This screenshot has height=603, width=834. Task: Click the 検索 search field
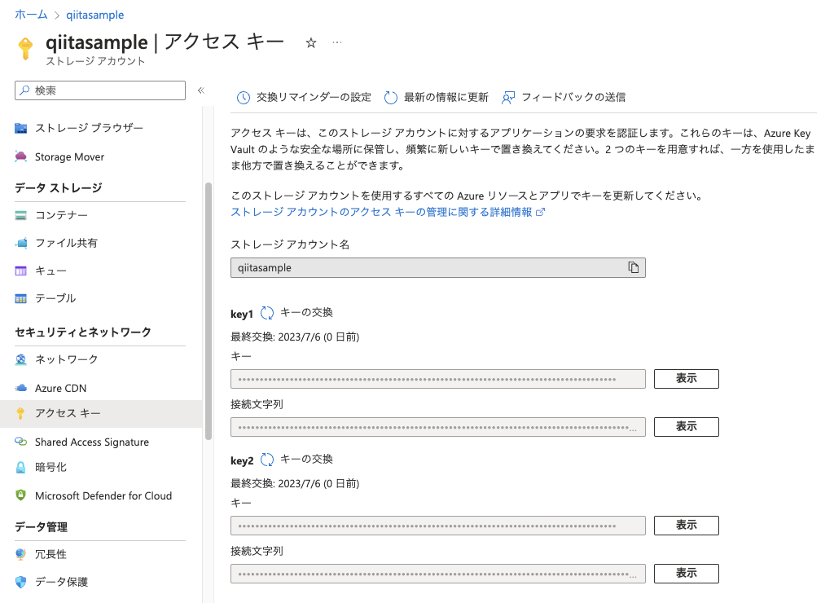point(100,90)
